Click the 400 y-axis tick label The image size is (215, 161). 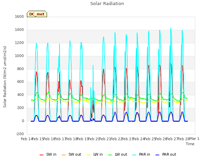click(x=20, y=95)
